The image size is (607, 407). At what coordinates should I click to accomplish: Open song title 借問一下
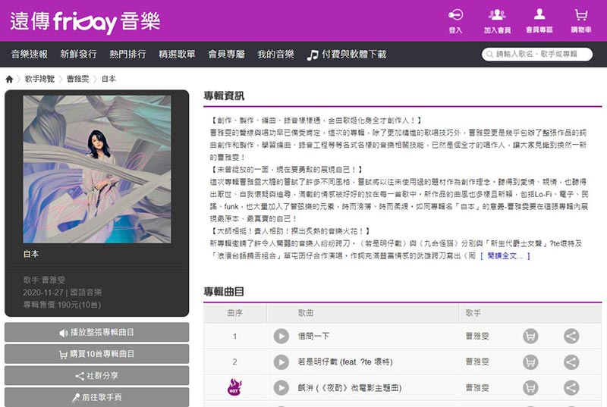point(313,337)
